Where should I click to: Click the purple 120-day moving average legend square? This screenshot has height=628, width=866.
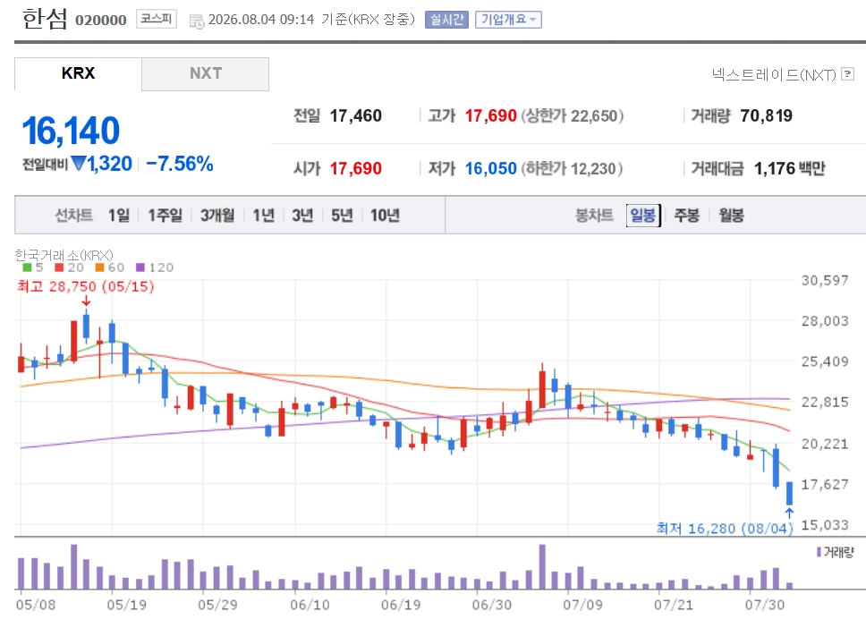coord(140,267)
